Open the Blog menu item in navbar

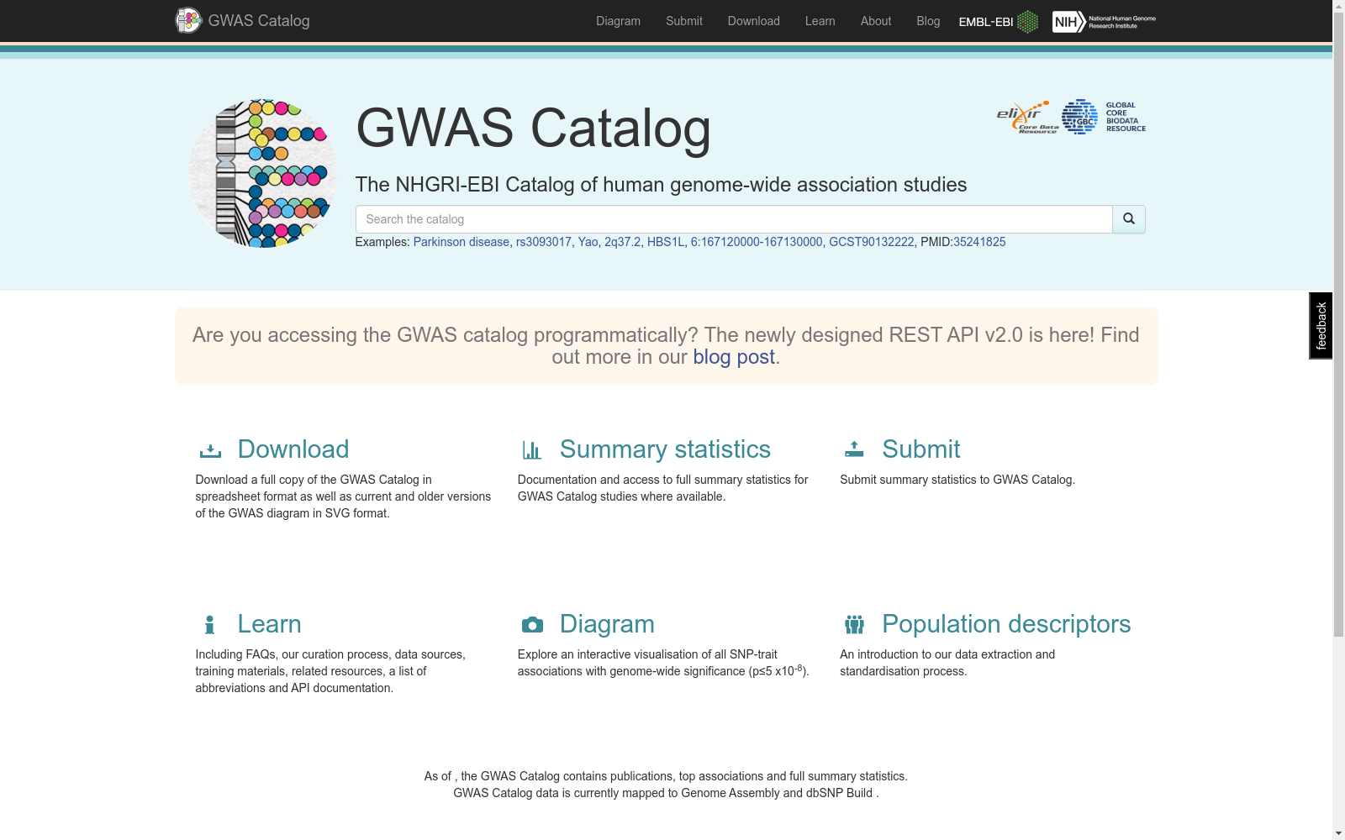tap(928, 21)
